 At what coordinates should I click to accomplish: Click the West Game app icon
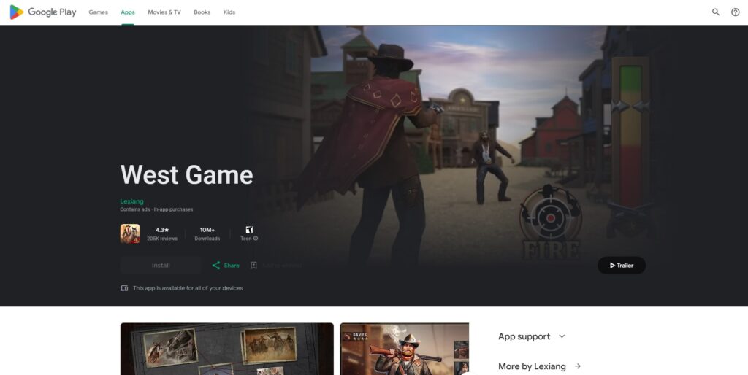(130, 234)
